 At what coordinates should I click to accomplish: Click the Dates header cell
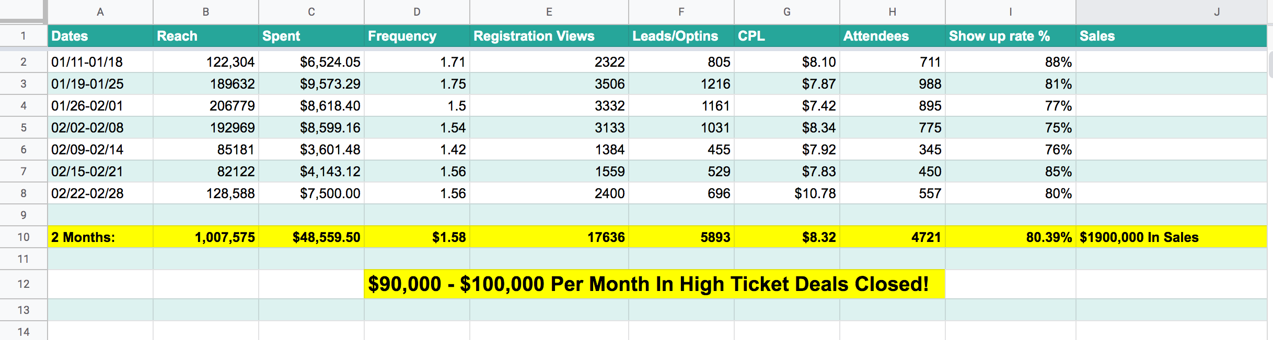click(100, 36)
